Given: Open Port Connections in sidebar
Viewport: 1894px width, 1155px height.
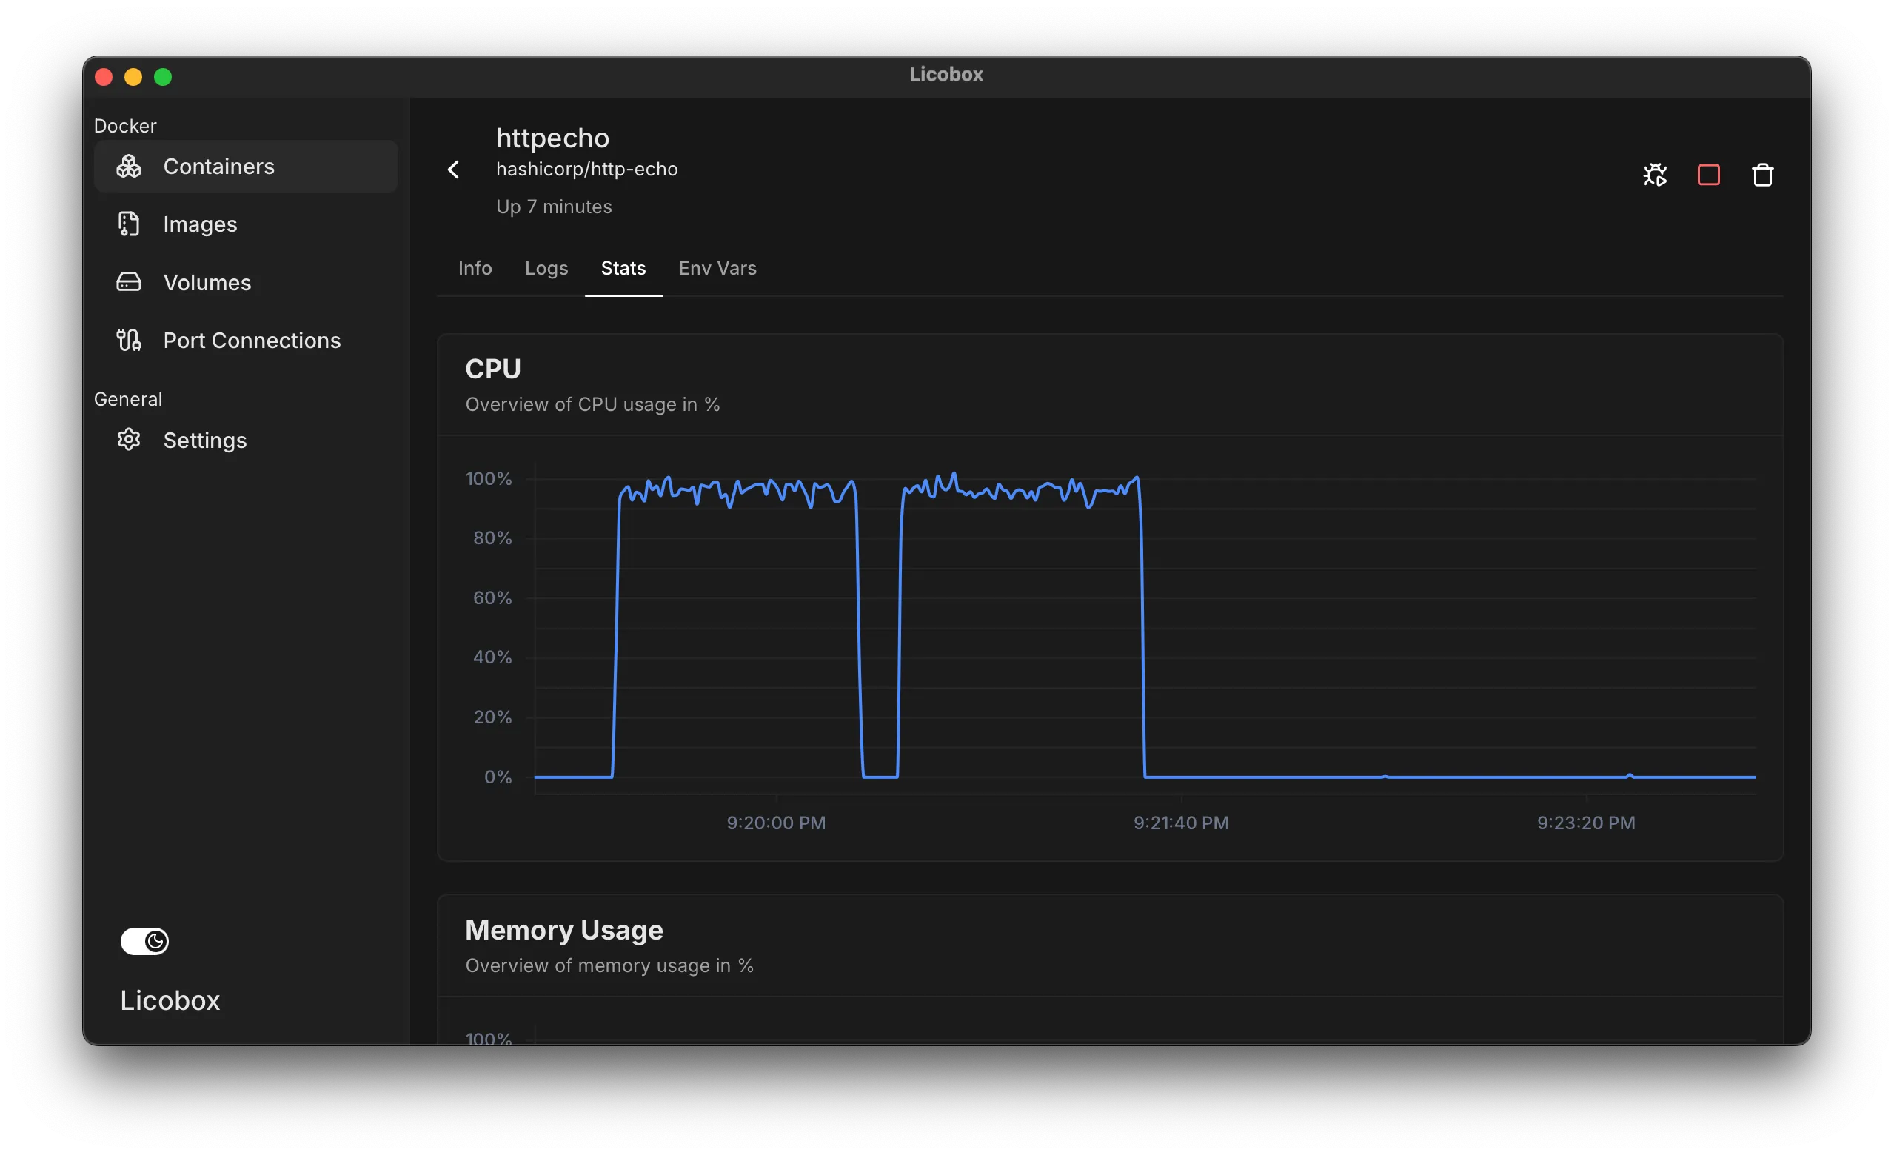Looking at the screenshot, I should coord(251,340).
